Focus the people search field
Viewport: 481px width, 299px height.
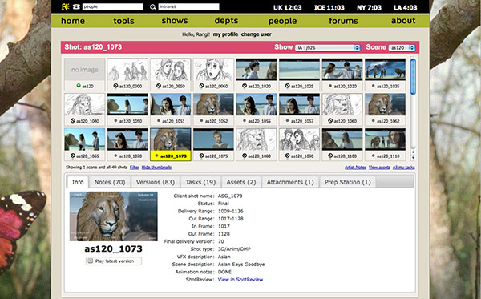click(112, 6)
